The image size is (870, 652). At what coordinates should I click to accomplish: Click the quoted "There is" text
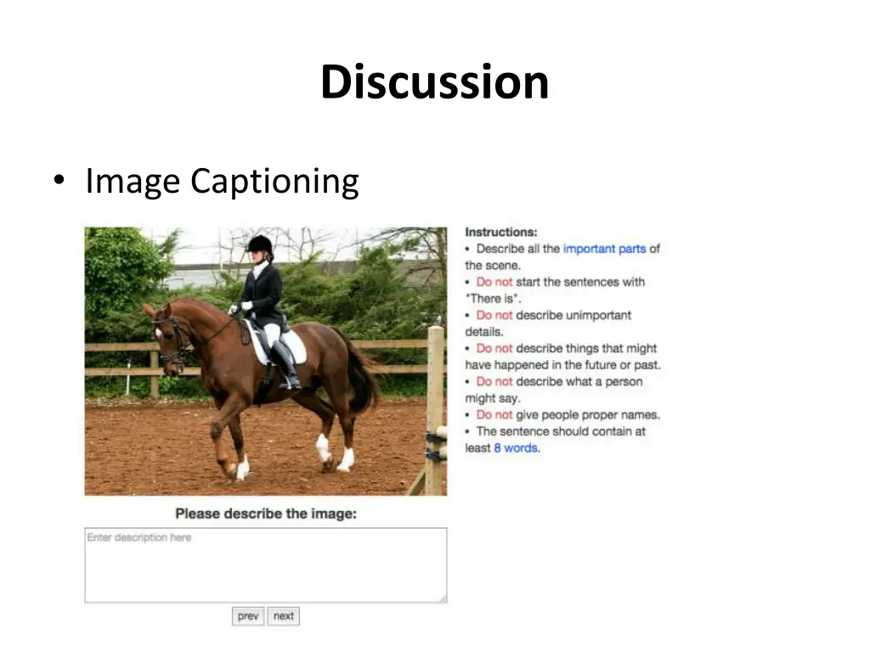[494, 298]
